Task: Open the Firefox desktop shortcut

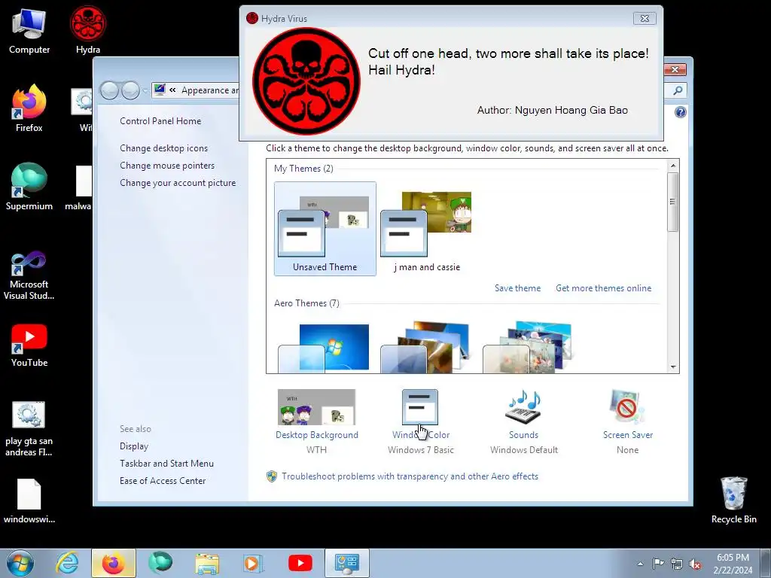Action: click(29, 108)
